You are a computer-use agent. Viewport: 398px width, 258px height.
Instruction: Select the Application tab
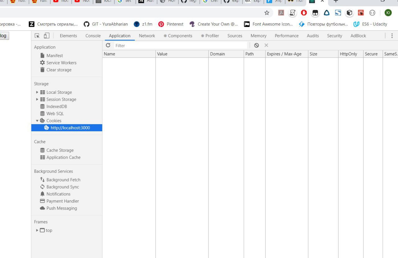point(120,36)
